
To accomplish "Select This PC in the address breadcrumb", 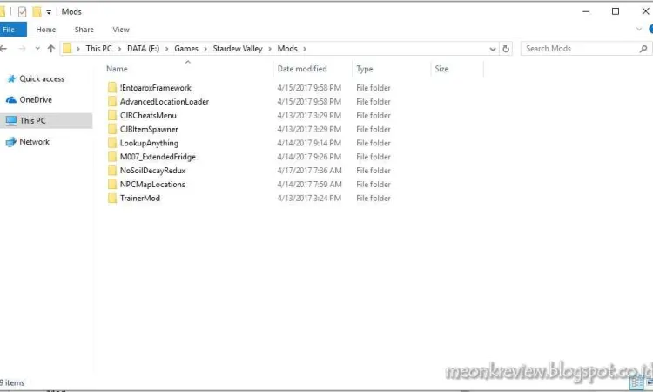I will point(98,48).
